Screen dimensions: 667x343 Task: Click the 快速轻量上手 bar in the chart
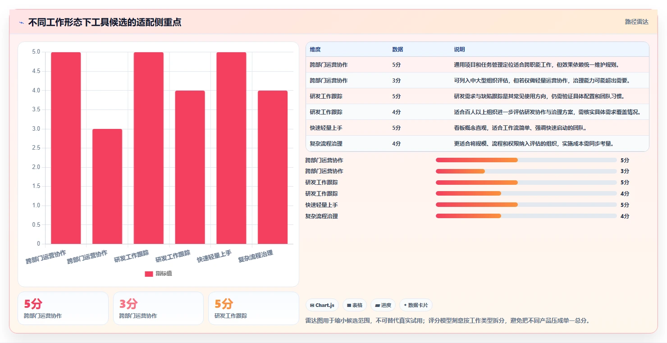click(x=231, y=148)
